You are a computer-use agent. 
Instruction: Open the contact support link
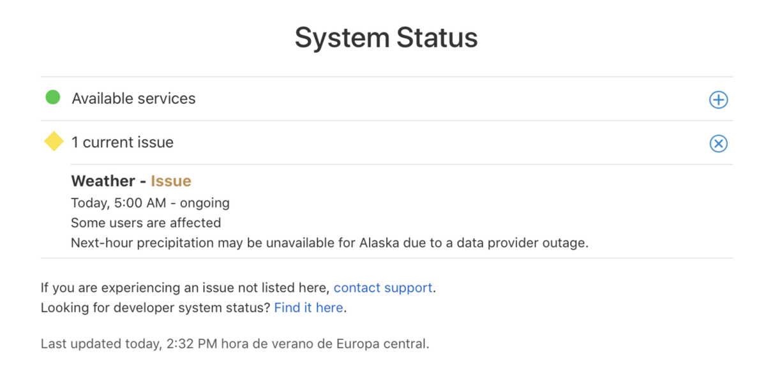[x=383, y=288]
